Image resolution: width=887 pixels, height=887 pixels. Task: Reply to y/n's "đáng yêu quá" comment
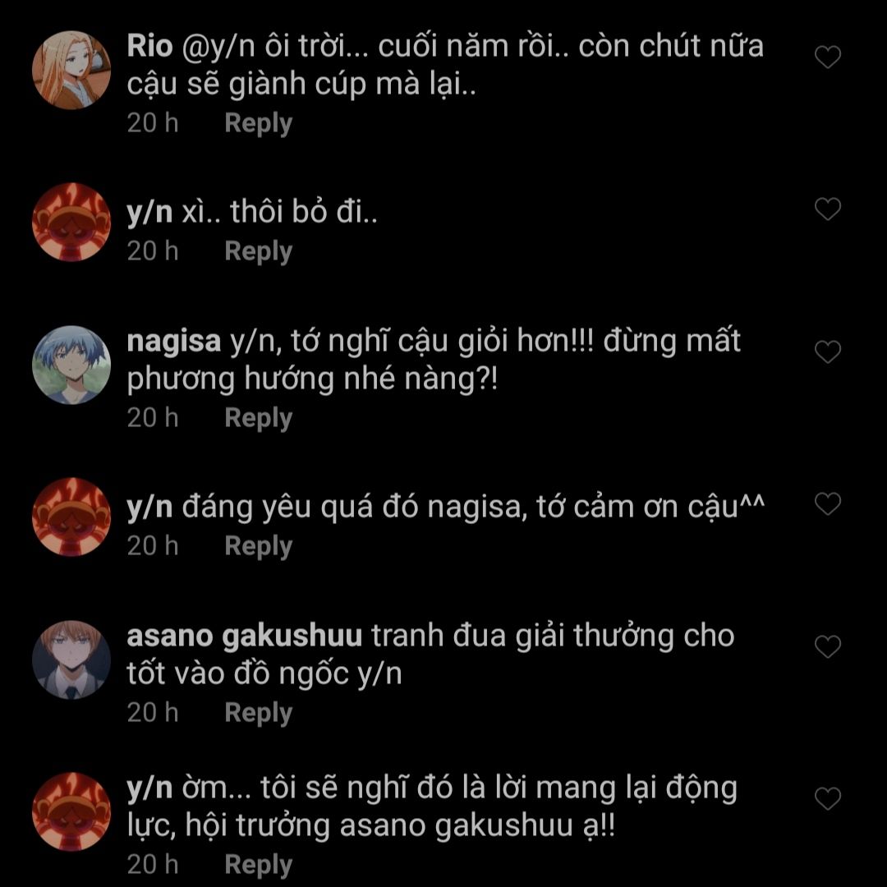pyautogui.click(x=259, y=546)
